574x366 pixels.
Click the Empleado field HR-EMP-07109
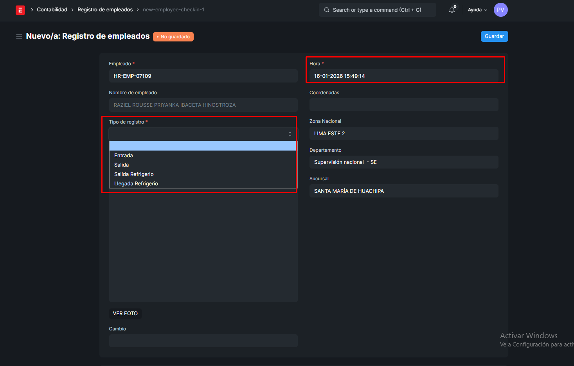pyautogui.click(x=203, y=76)
